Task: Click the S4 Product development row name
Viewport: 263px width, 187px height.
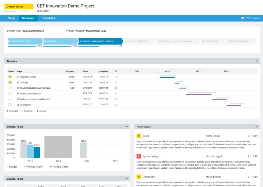Action: pyautogui.click(x=29, y=93)
